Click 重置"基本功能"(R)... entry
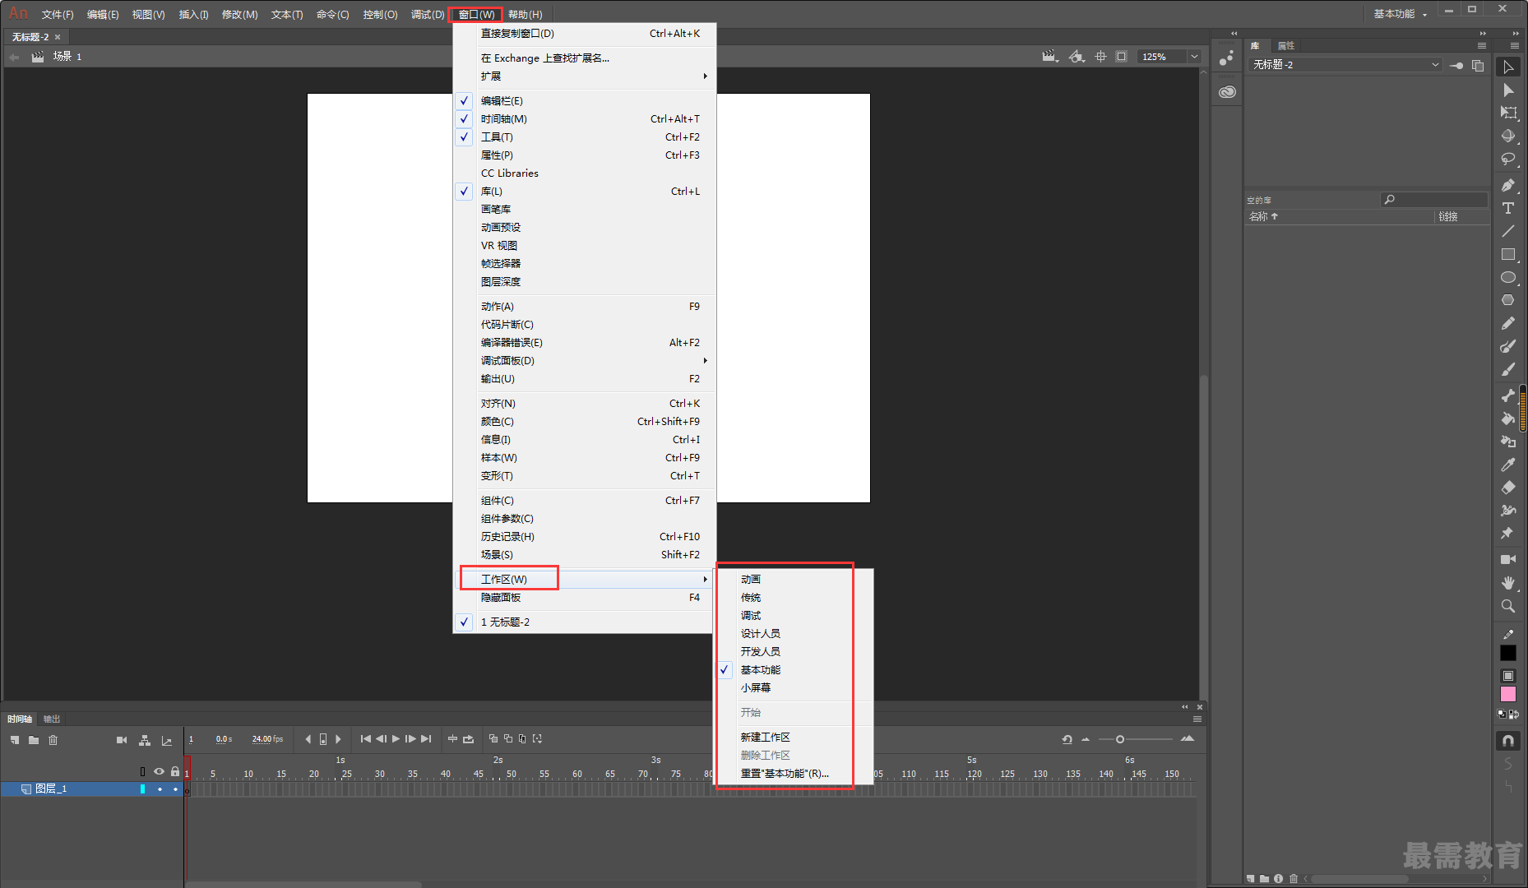 794,774
